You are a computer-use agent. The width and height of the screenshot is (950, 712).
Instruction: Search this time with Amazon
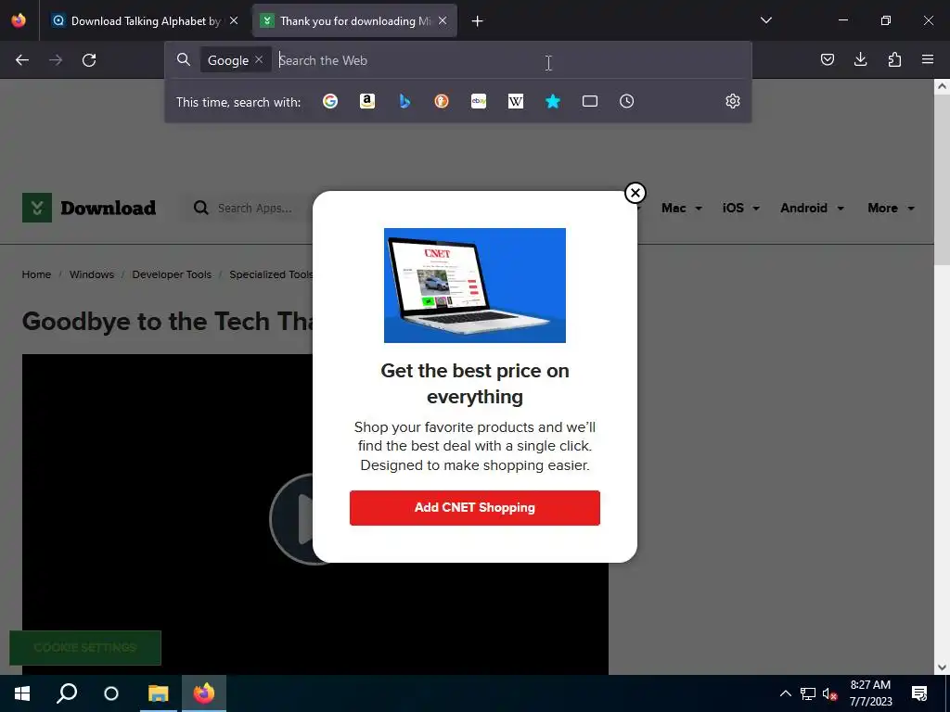pos(367,101)
